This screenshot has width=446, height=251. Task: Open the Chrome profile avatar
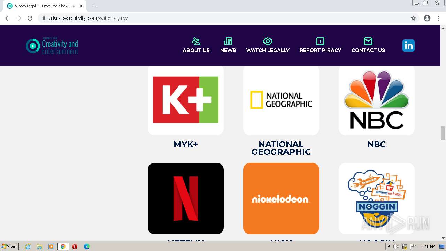click(427, 18)
